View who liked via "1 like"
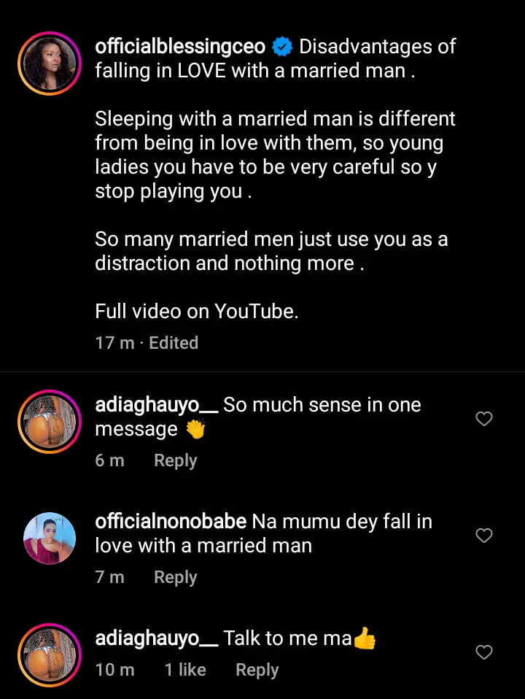This screenshot has height=699, width=525. pyautogui.click(x=185, y=670)
